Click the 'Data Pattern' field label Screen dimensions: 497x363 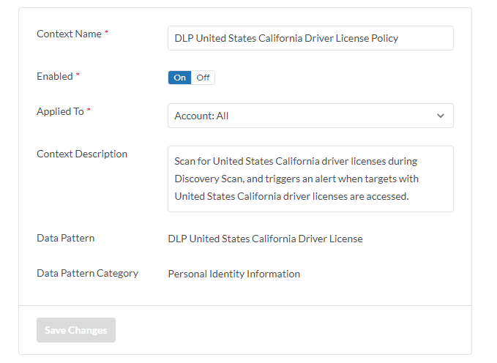(x=65, y=238)
